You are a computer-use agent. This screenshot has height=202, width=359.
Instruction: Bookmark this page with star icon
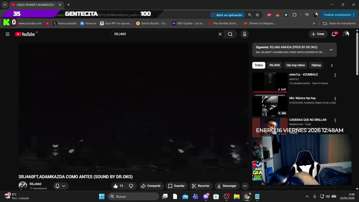tap(257, 15)
